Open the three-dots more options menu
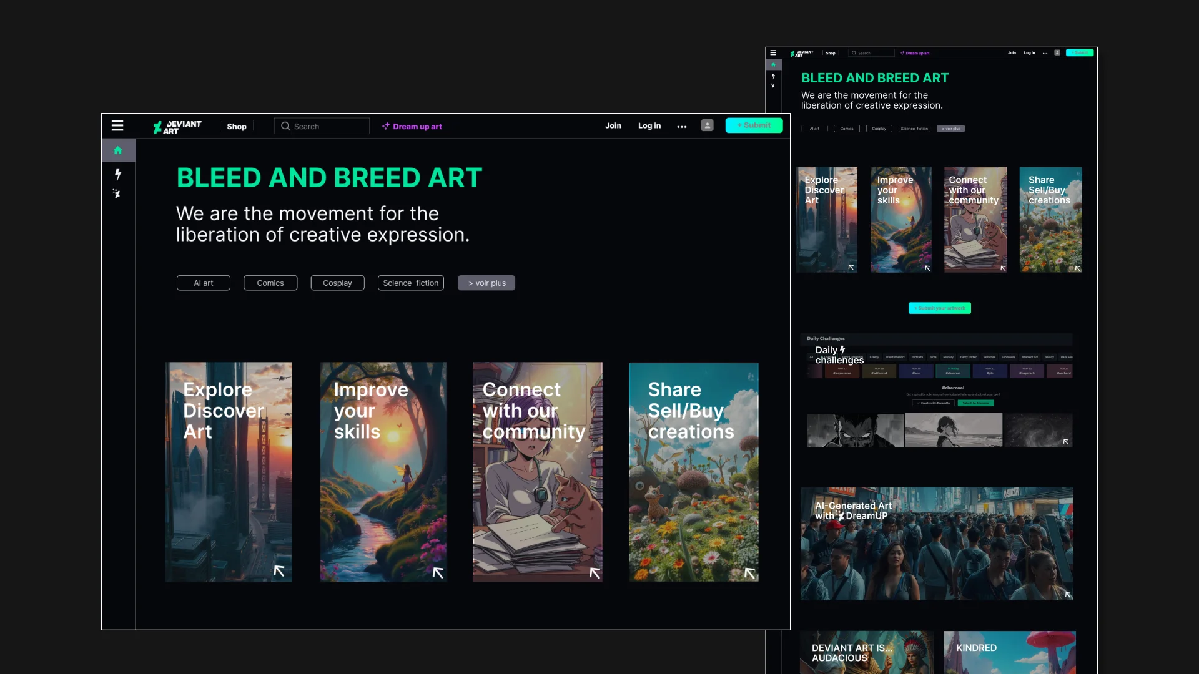The height and width of the screenshot is (674, 1199). pyautogui.click(x=682, y=126)
